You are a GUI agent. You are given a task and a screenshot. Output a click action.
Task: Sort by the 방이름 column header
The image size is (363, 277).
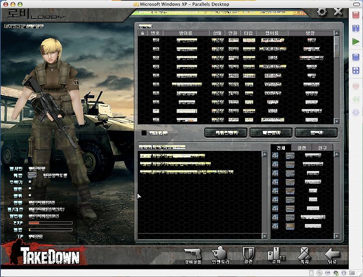pyautogui.click(x=186, y=33)
